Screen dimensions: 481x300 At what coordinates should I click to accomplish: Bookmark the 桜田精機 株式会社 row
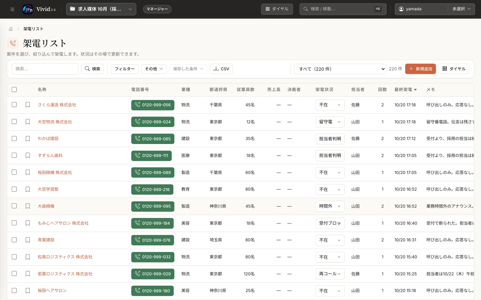pyautogui.click(x=28, y=172)
